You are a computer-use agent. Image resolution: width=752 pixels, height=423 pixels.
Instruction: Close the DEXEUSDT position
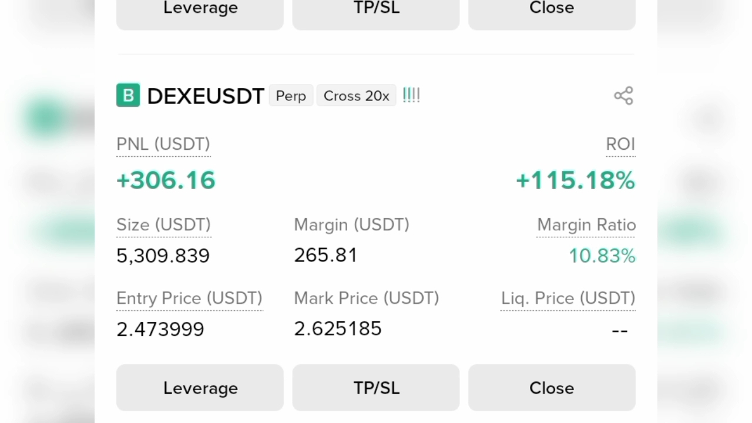coord(552,388)
